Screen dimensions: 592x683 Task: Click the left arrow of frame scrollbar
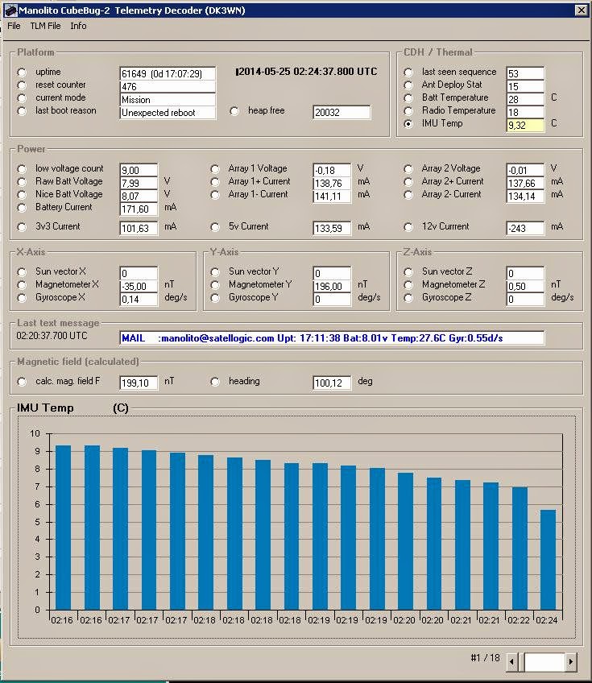(x=511, y=662)
